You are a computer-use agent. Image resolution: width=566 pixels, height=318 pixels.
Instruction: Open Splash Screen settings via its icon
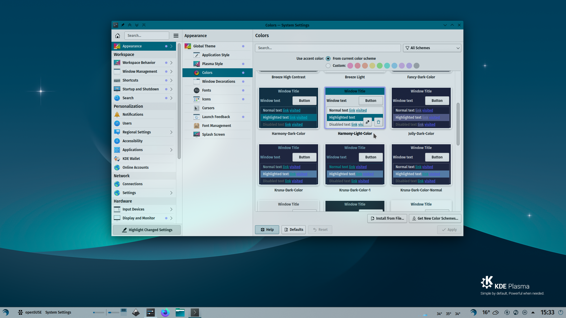tap(197, 134)
